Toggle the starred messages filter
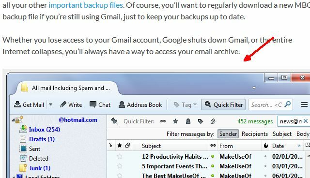 click(x=175, y=121)
